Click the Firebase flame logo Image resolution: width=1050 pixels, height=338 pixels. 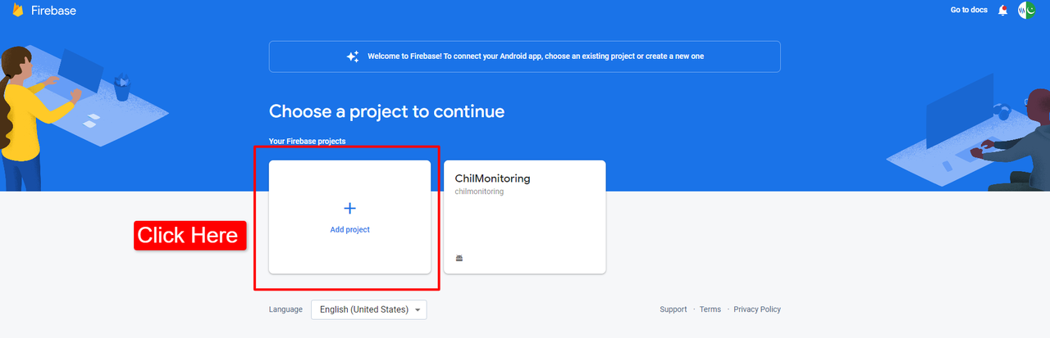18,10
